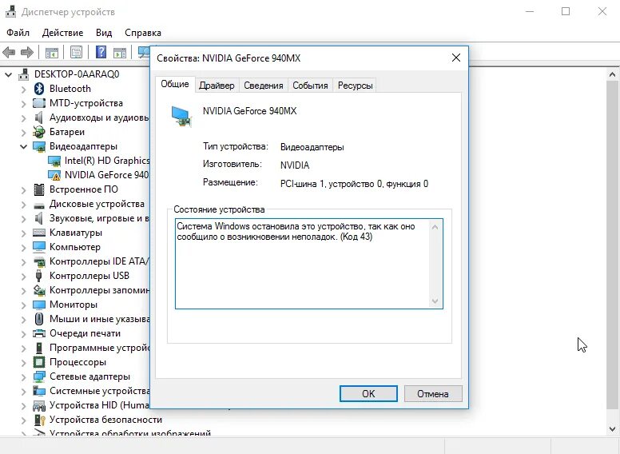Click the Устройства безопасности key icon
This screenshot has width=620, height=454.
38,420
